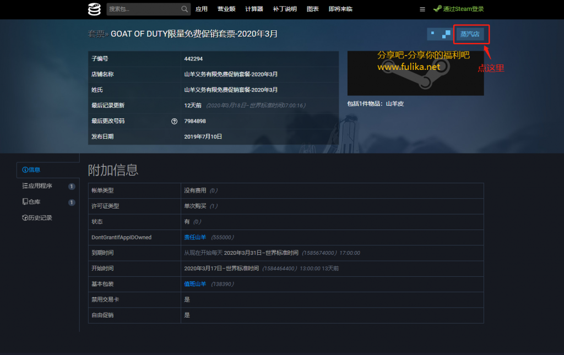The width and height of the screenshot is (564, 355).
Task: Click the SteamDB logo in header
Action: 94,9
